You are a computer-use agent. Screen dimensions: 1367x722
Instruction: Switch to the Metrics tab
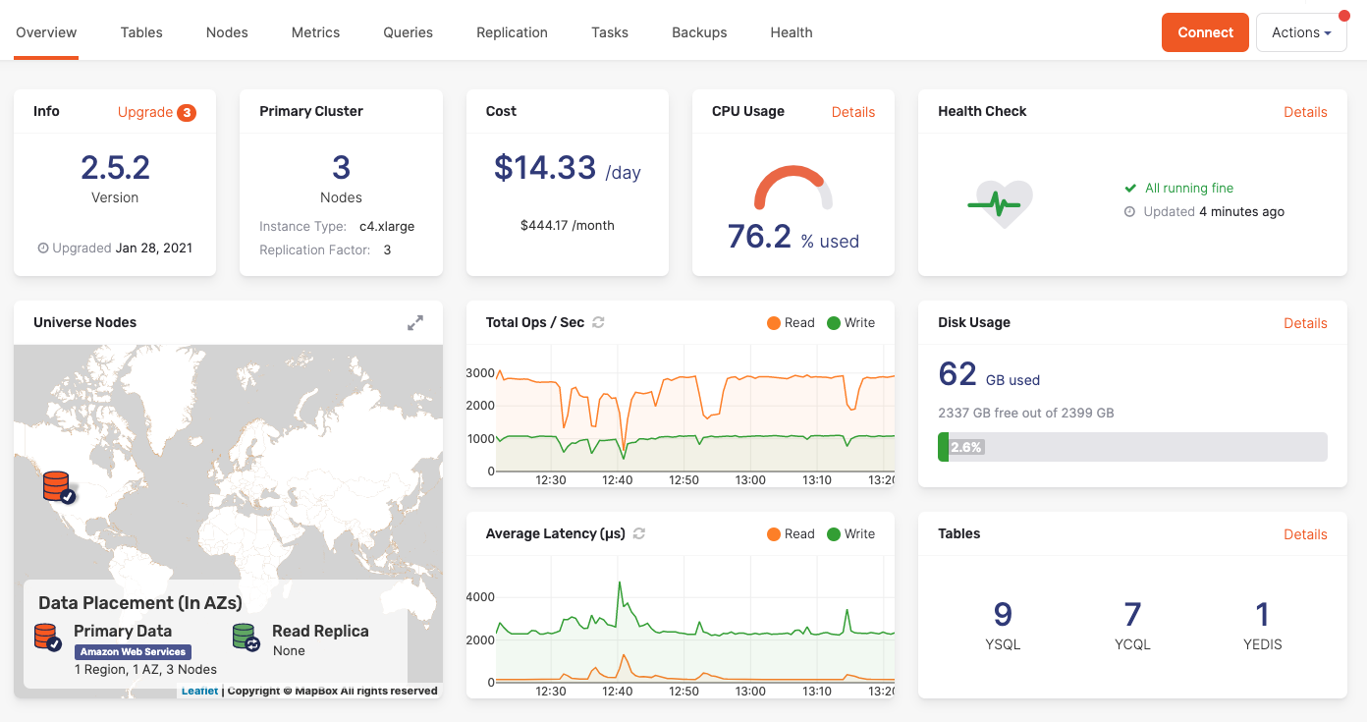tap(315, 31)
